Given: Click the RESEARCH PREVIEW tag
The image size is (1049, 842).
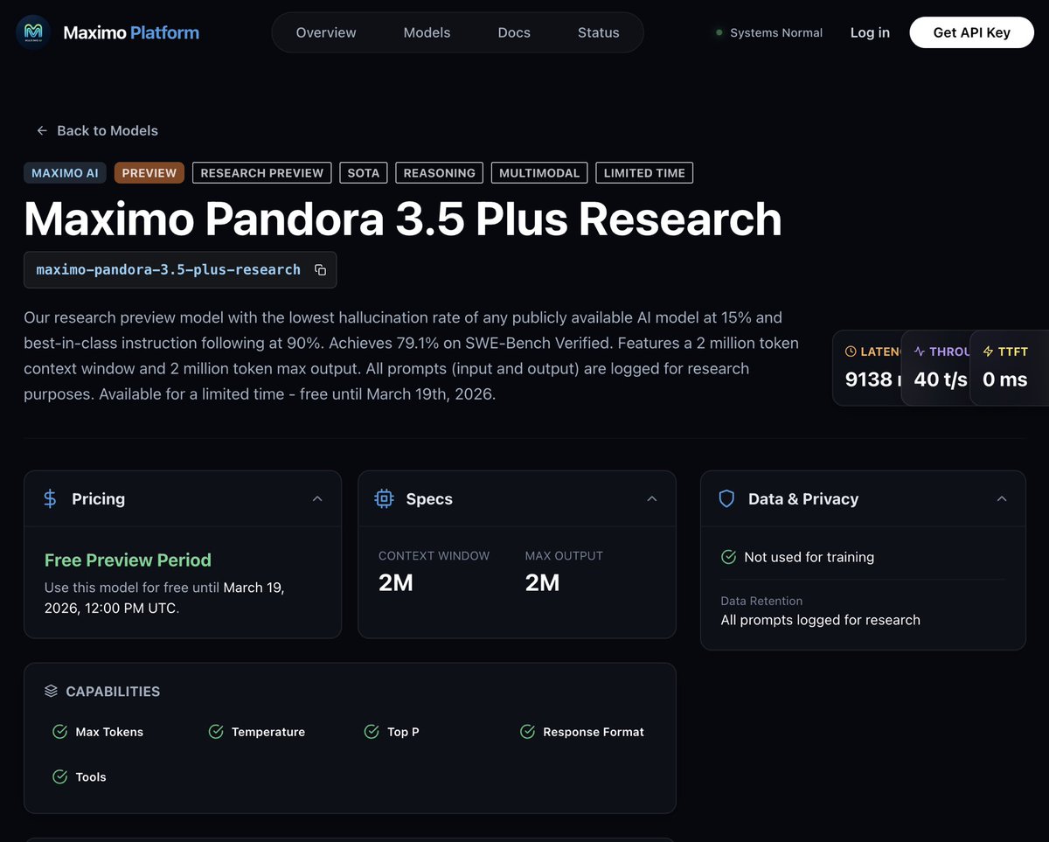Looking at the screenshot, I should pos(262,173).
